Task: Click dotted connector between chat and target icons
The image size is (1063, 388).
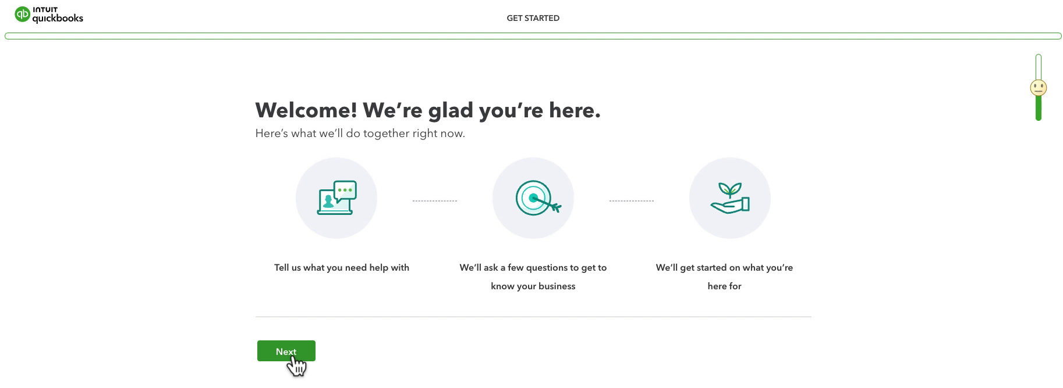Action: (x=435, y=201)
